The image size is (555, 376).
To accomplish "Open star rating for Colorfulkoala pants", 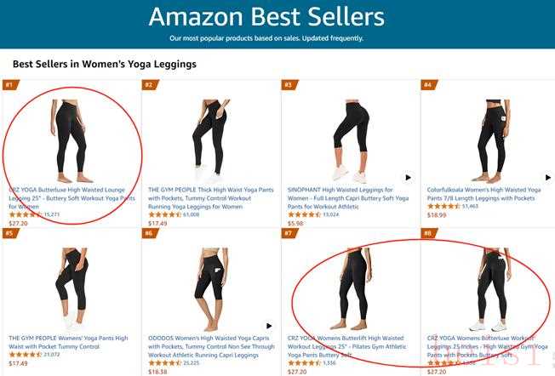I will [x=443, y=206].
